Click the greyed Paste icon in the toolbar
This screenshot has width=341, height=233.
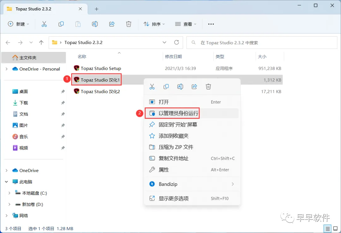[x=78, y=24]
